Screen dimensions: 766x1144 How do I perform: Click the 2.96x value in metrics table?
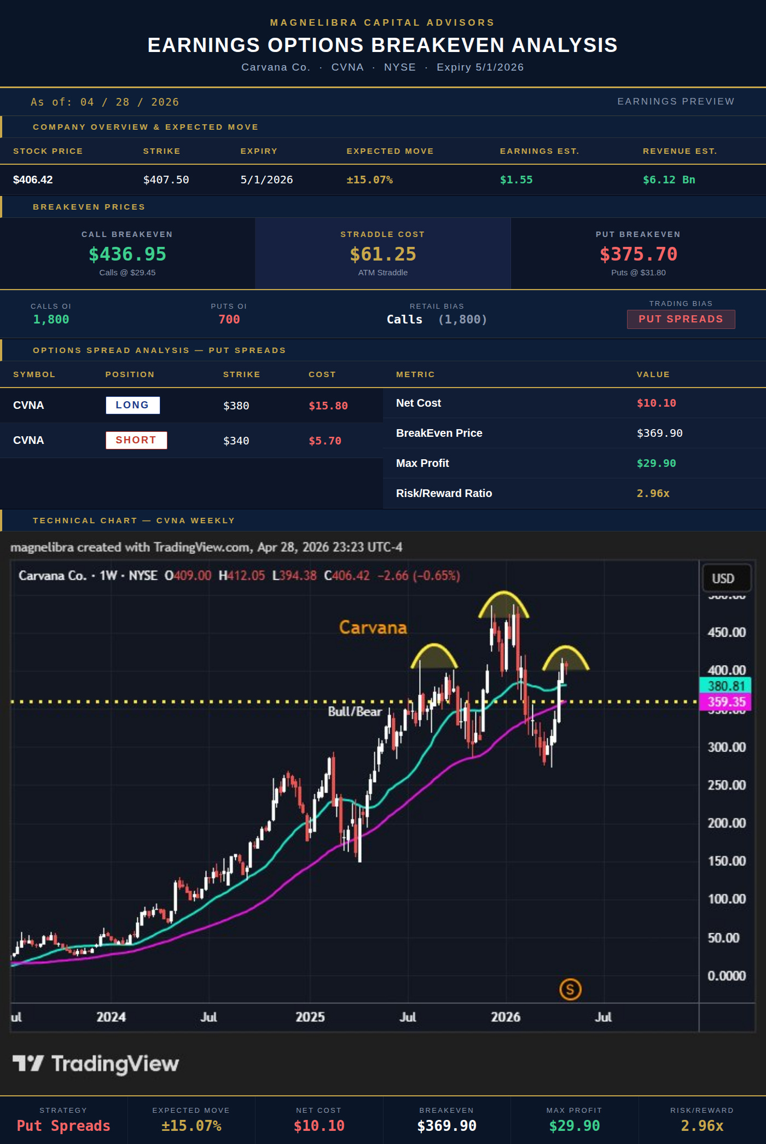653,493
